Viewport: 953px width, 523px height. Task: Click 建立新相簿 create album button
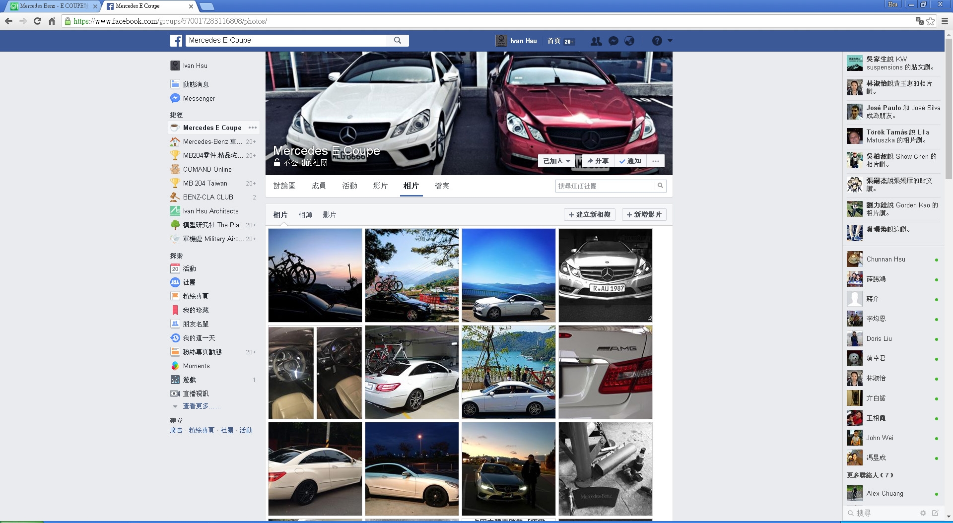(590, 214)
